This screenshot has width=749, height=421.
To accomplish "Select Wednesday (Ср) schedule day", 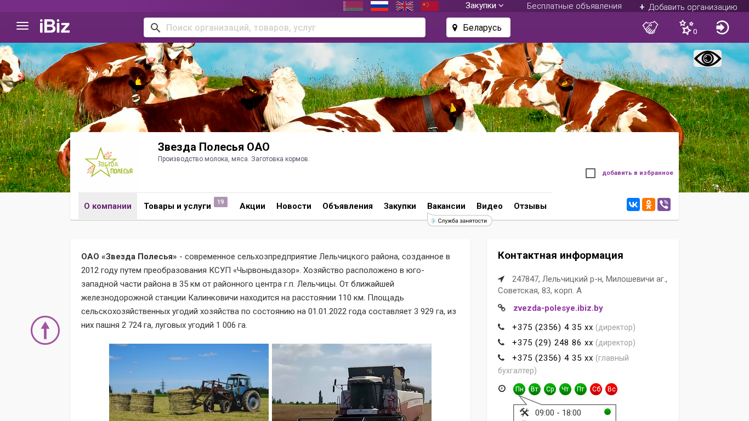I will click(x=550, y=389).
